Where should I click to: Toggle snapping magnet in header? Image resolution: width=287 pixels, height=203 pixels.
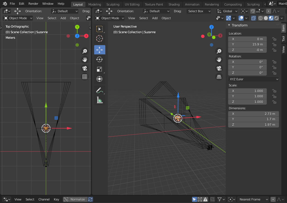pos(253,11)
